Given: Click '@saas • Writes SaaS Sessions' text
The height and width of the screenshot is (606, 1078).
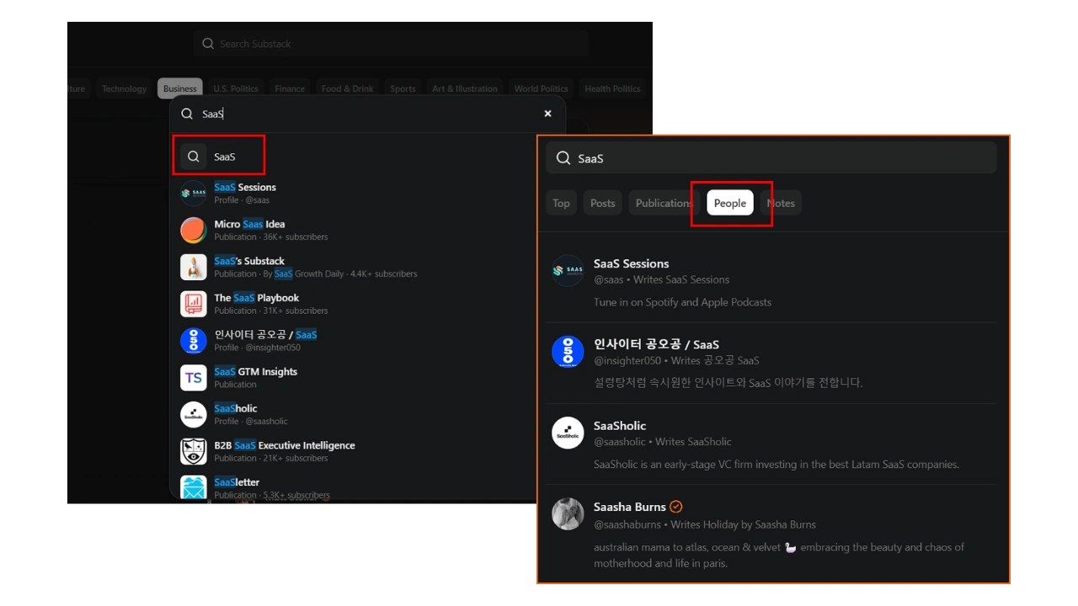Looking at the screenshot, I should tap(661, 279).
